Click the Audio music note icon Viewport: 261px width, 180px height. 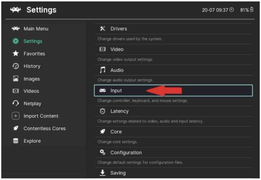coord(103,70)
